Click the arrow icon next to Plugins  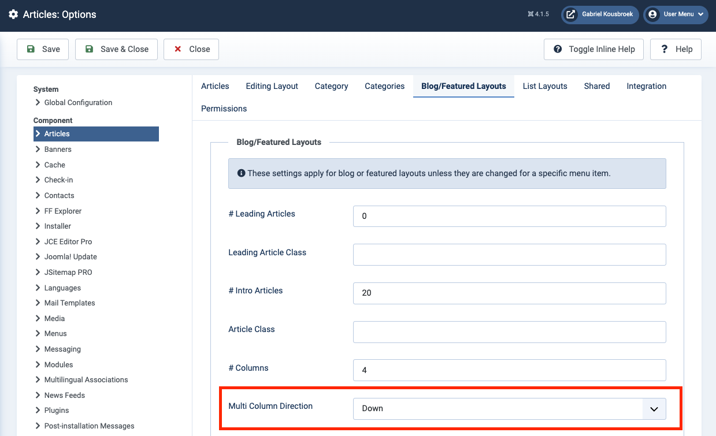(38, 411)
